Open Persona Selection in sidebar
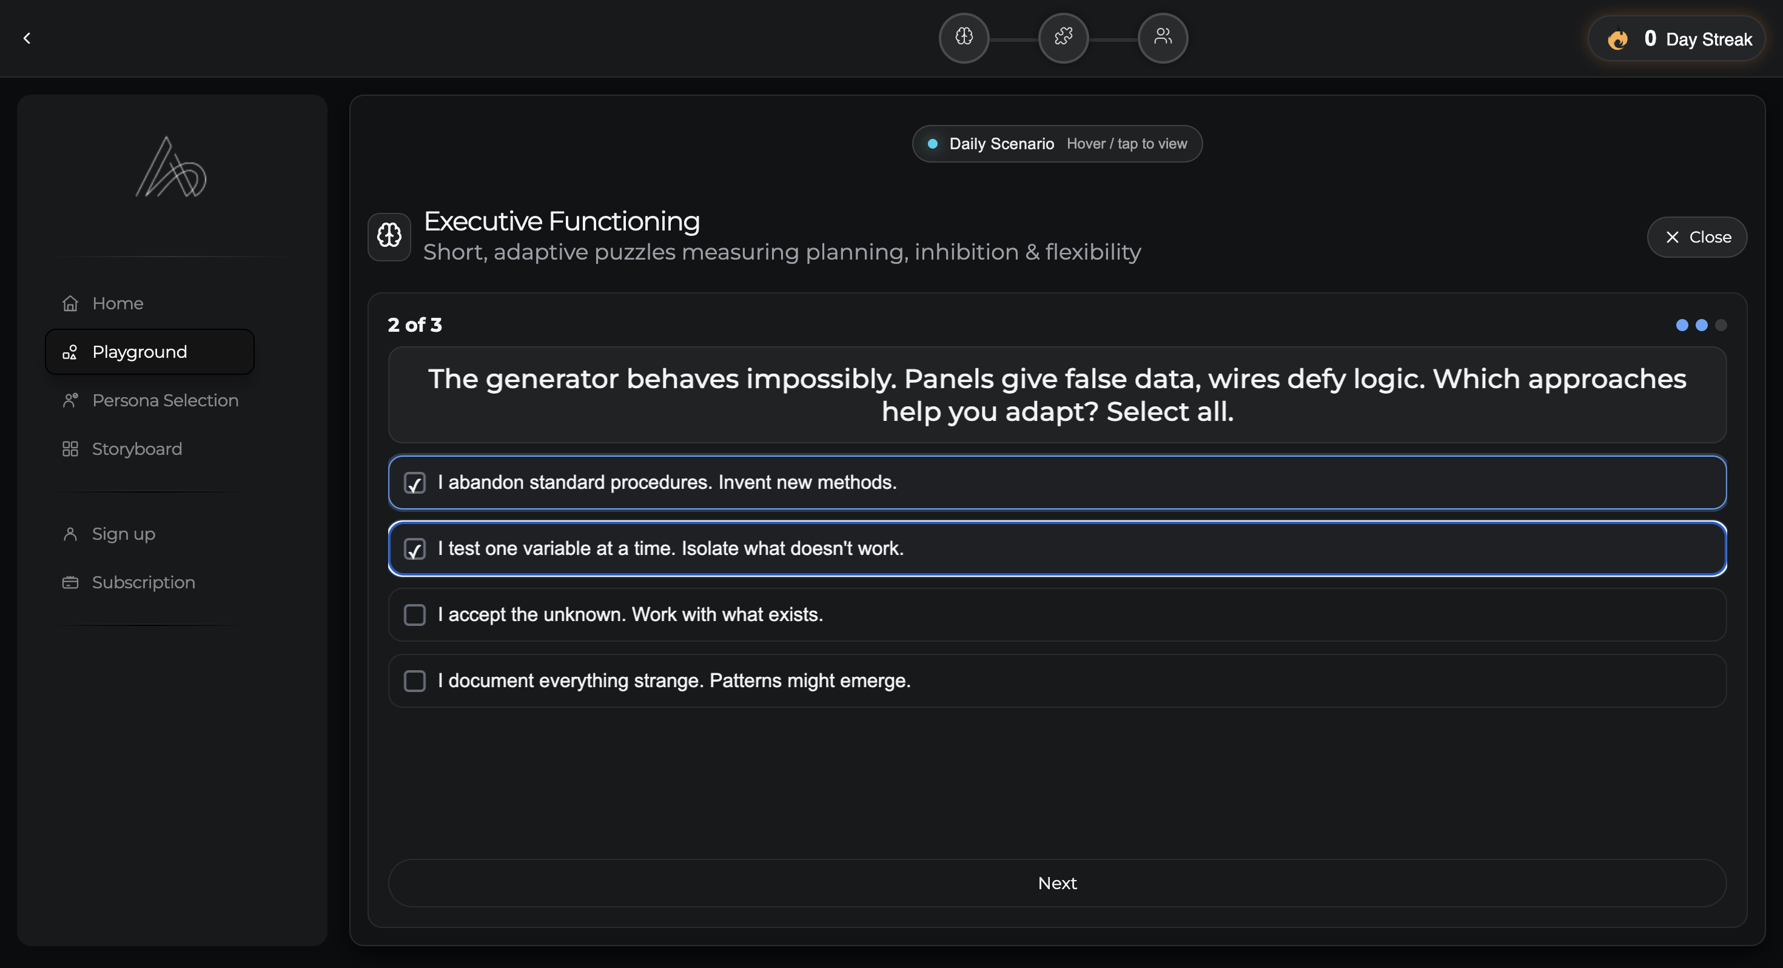1783x968 pixels. pyautogui.click(x=165, y=400)
